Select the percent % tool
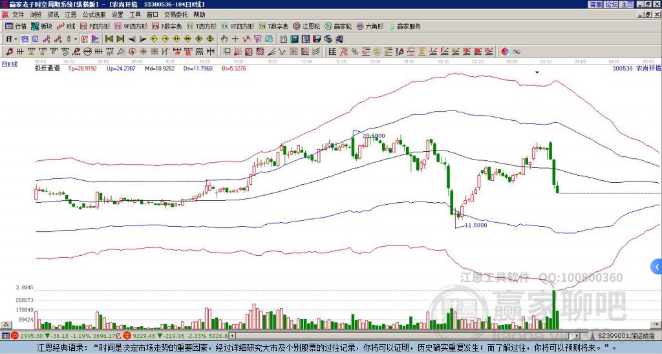Viewport: 662px width, 354px height. coord(355,52)
